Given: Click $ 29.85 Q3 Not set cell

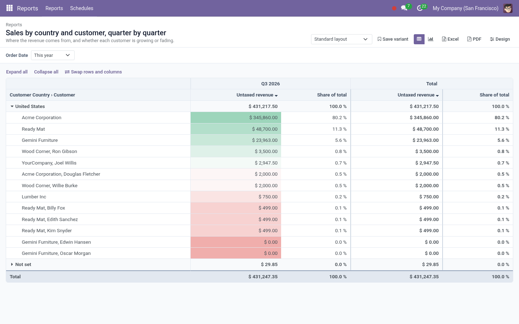Looking at the screenshot, I should click(236, 265).
